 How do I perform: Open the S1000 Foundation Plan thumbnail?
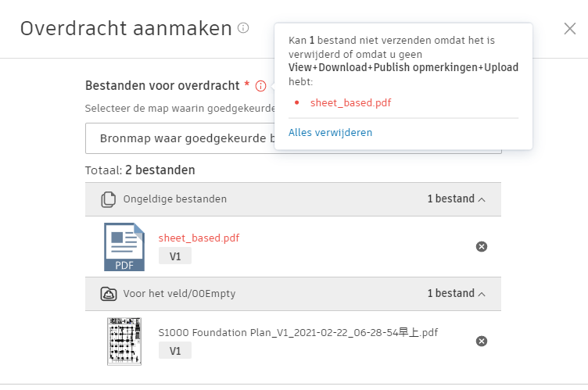point(124,341)
